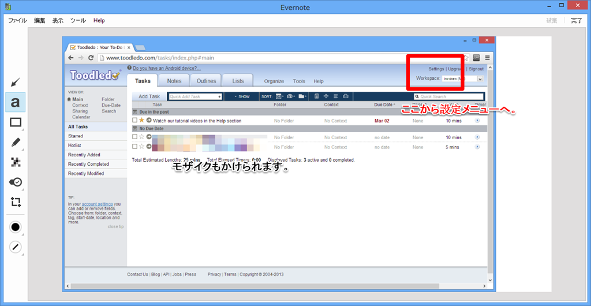Toggle the gold star on tutorial videos task

click(x=142, y=120)
